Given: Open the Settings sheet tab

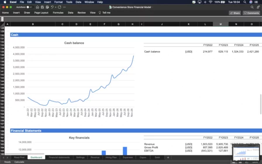Looking at the screenshot, I should click(80, 157).
